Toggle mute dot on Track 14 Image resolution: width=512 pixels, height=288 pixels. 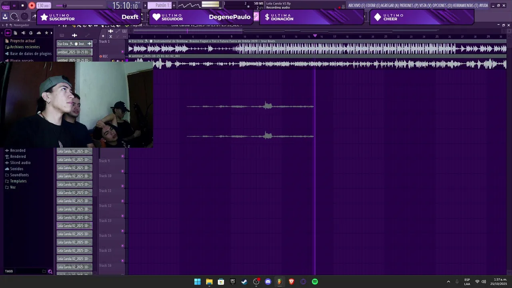(x=122, y=246)
